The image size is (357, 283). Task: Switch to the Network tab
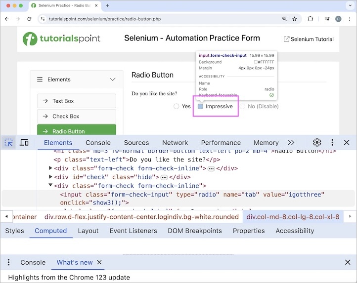[175, 143]
